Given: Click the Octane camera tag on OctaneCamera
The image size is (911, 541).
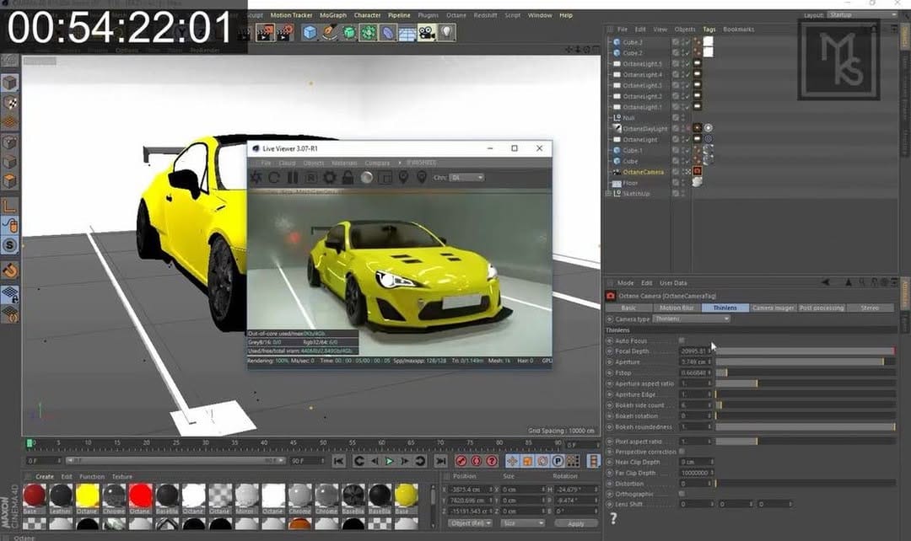Looking at the screenshot, I should 698,171.
